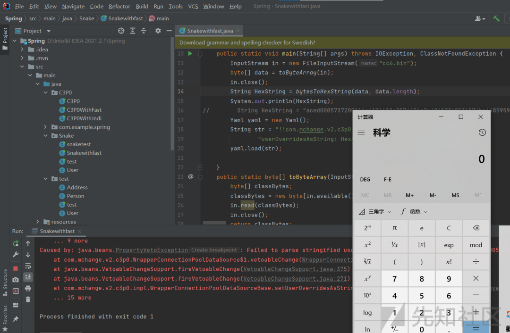Viewport: 510px width, 333px height.
Task: Close Snakewithfast.java editor tab
Action: 238,31
